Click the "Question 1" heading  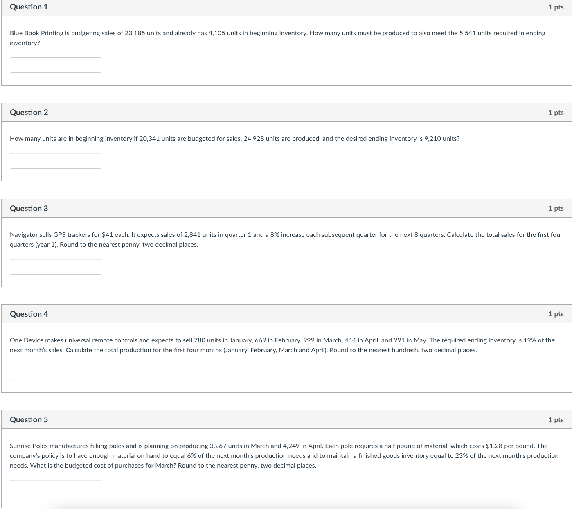pos(29,7)
